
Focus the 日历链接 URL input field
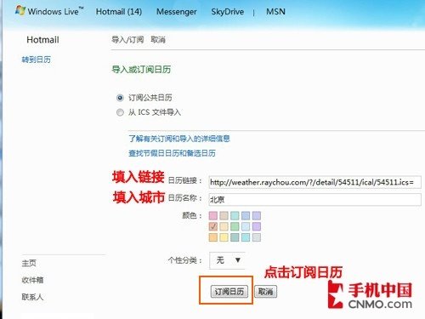tap(314, 182)
